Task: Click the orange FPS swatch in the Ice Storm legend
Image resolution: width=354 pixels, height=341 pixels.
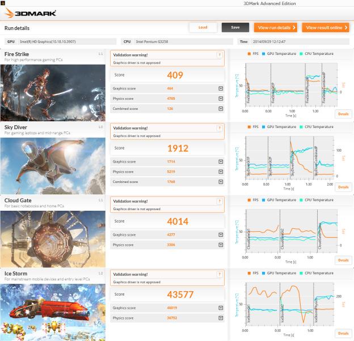Action: (249, 273)
